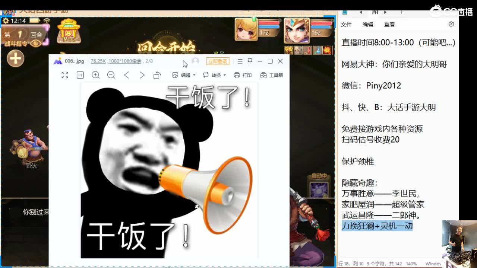
Task: Click the blue potion buff icon
Action: [318, 50]
